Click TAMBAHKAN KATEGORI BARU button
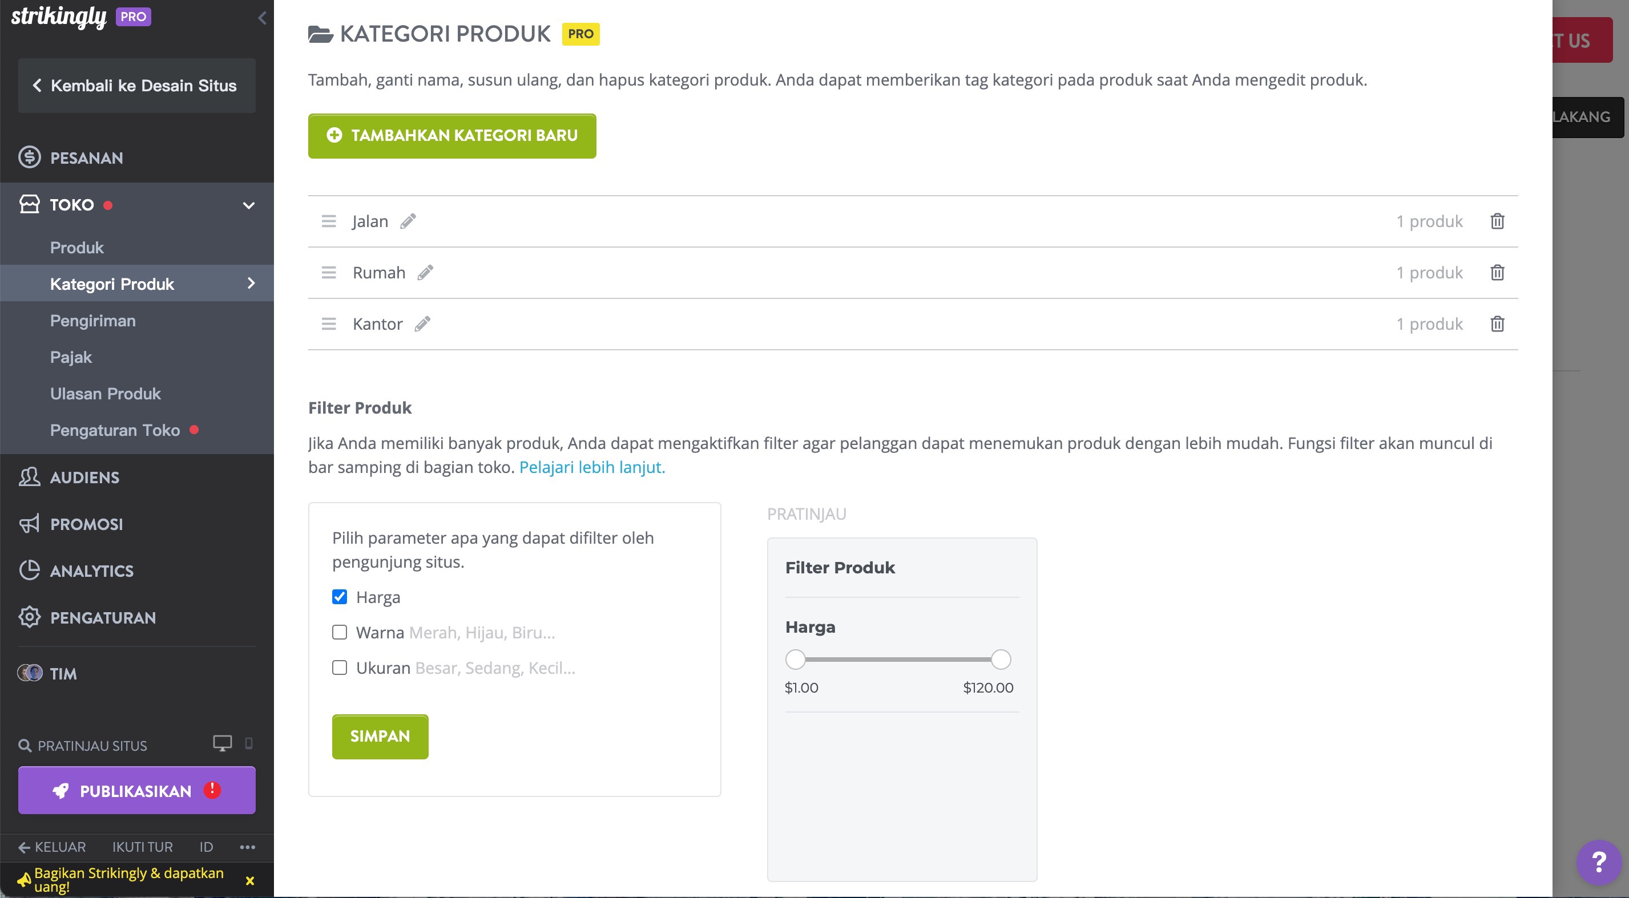 click(x=451, y=136)
